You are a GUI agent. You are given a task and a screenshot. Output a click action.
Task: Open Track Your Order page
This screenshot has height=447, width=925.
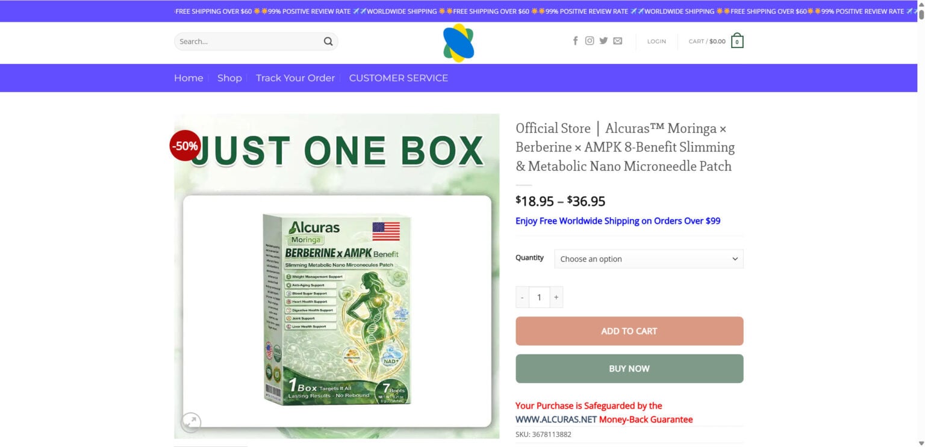295,78
